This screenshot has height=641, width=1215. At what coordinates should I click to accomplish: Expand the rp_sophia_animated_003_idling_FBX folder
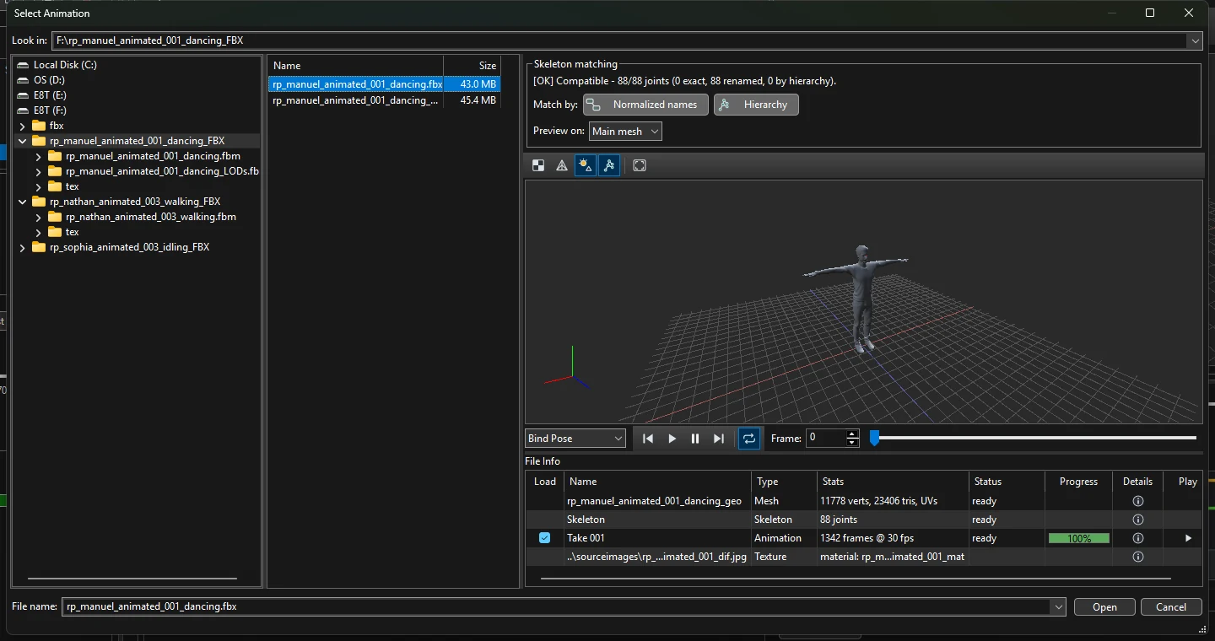tap(23, 247)
